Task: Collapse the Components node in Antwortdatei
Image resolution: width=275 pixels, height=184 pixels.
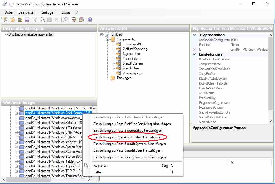Action: coord(107,40)
